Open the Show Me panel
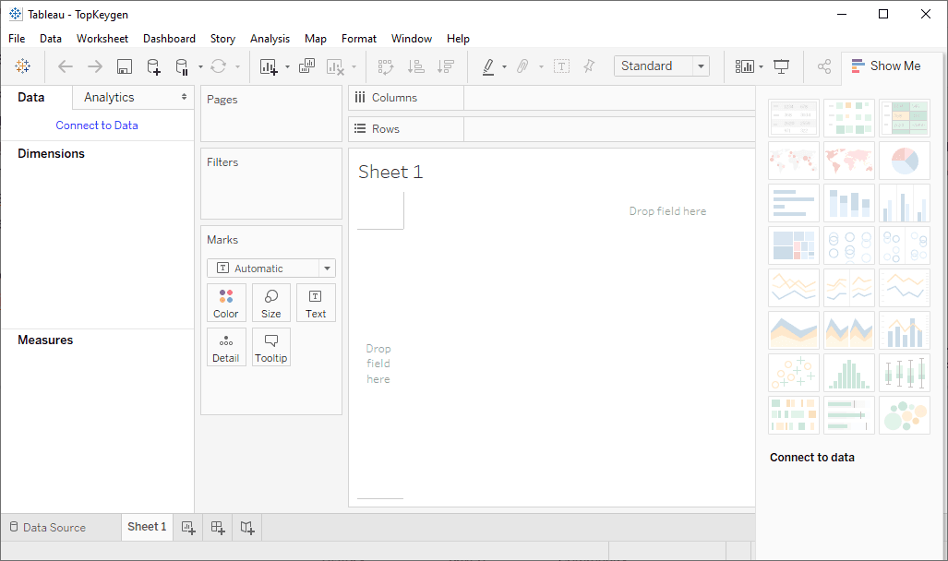This screenshot has width=948, height=561. tap(886, 66)
